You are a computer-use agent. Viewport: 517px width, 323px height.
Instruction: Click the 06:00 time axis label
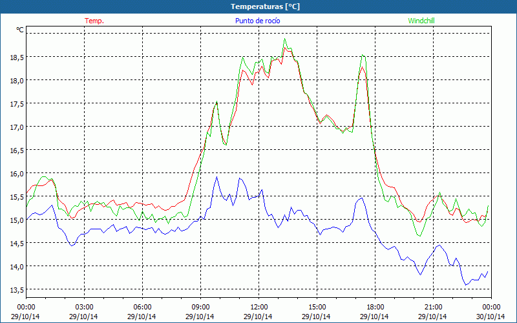tap(142, 307)
